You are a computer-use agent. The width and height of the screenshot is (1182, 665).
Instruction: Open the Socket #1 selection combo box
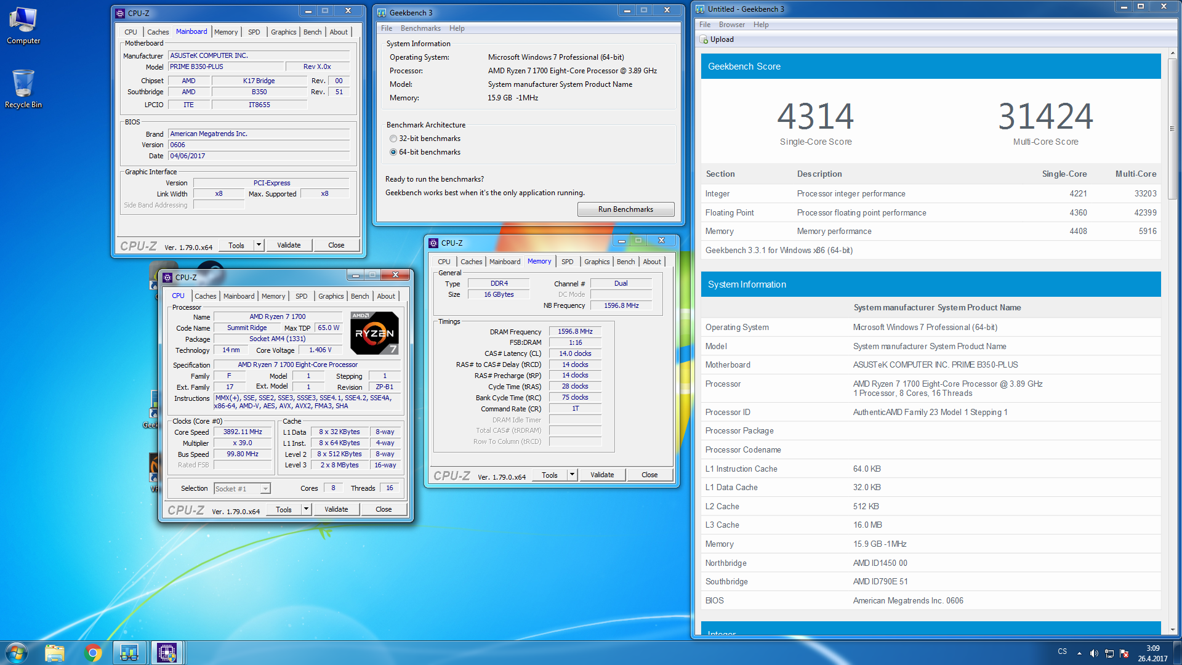tap(242, 488)
